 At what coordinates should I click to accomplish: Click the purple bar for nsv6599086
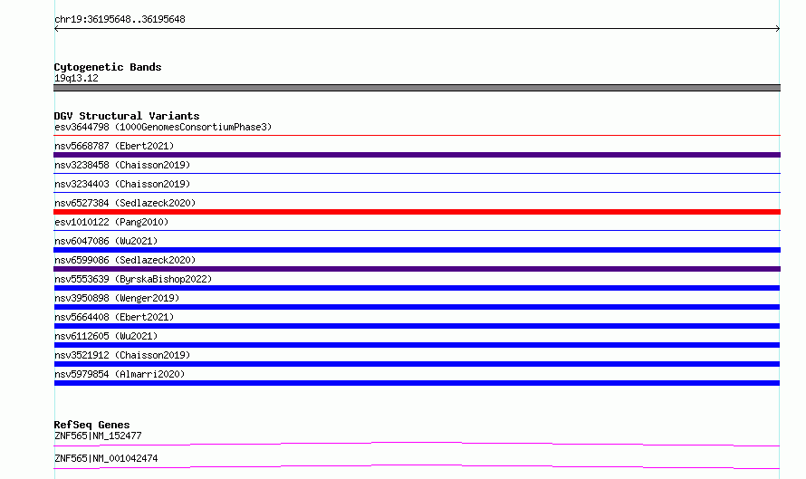click(417, 269)
